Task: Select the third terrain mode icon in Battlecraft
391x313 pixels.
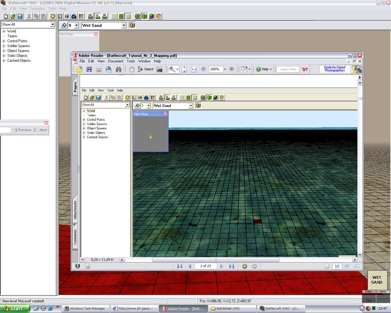Action: pyautogui.click(x=104, y=16)
